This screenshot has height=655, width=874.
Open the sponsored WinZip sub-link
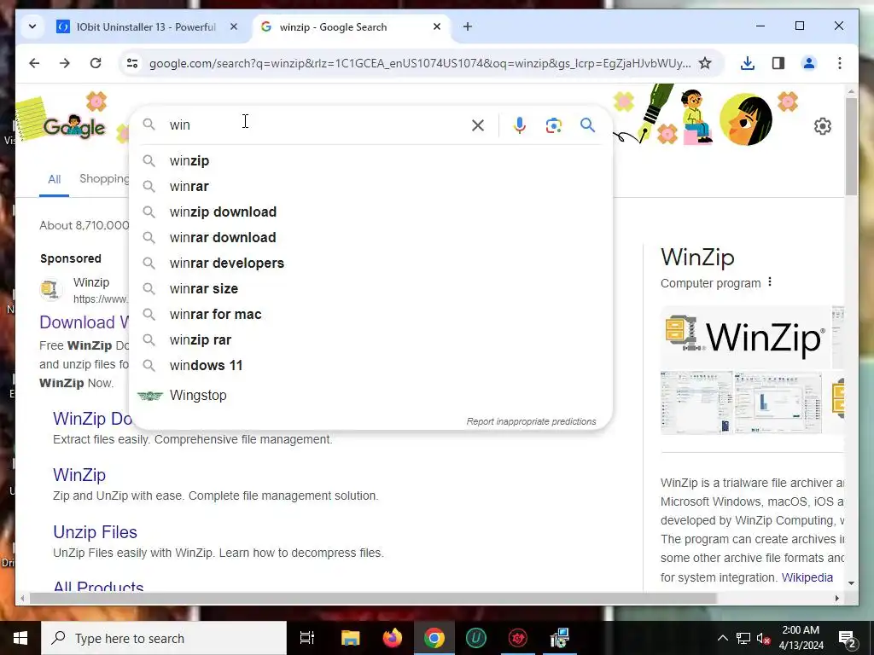(x=79, y=474)
